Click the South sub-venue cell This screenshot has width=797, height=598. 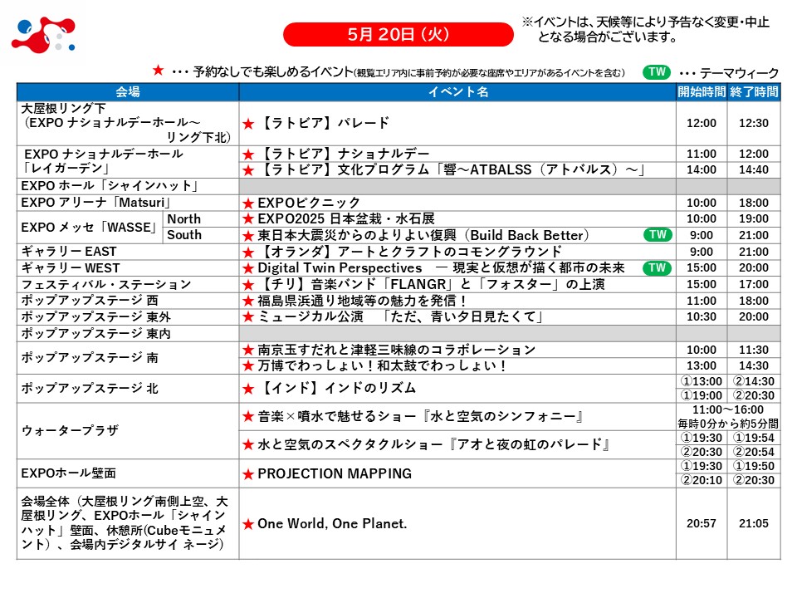[201, 235]
